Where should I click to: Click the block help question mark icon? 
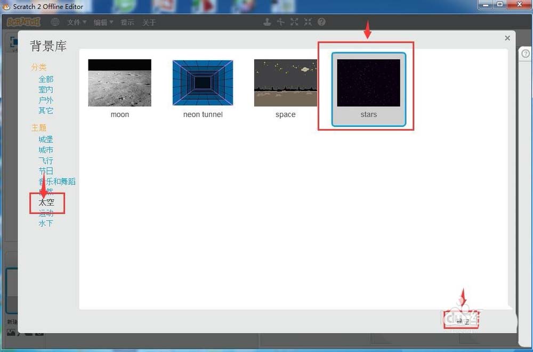321,22
